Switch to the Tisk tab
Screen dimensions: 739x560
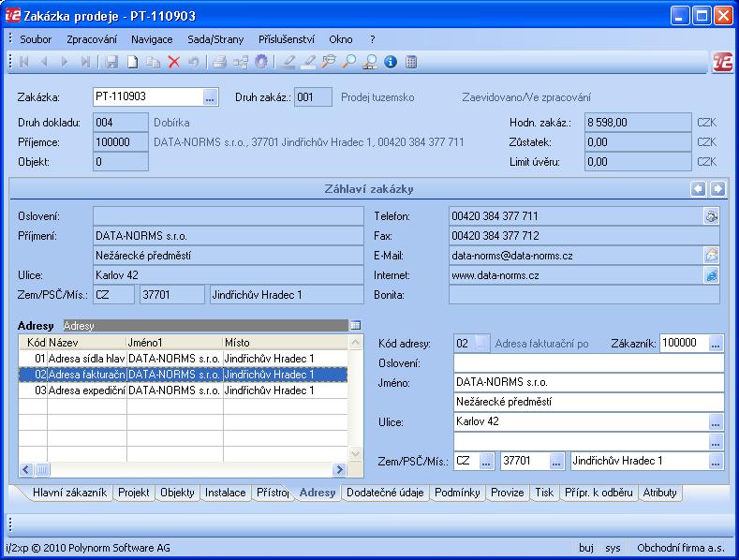tap(544, 493)
